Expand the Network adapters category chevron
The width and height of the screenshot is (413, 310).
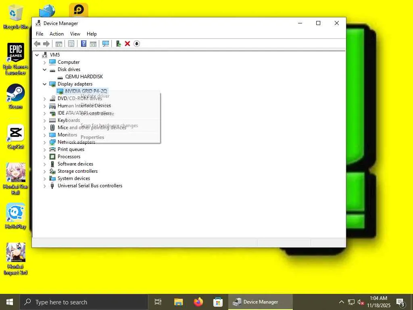(44, 142)
